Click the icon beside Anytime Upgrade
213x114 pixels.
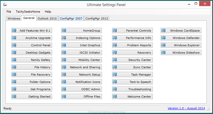click(14, 38)
